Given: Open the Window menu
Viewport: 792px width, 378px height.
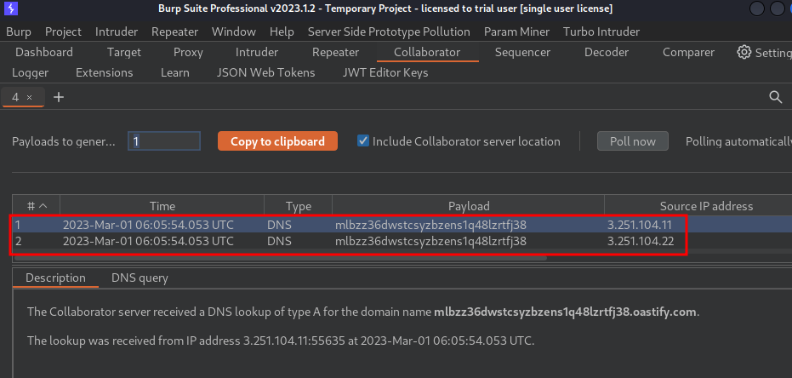Looking at the screenshot, I should point(234,31).
